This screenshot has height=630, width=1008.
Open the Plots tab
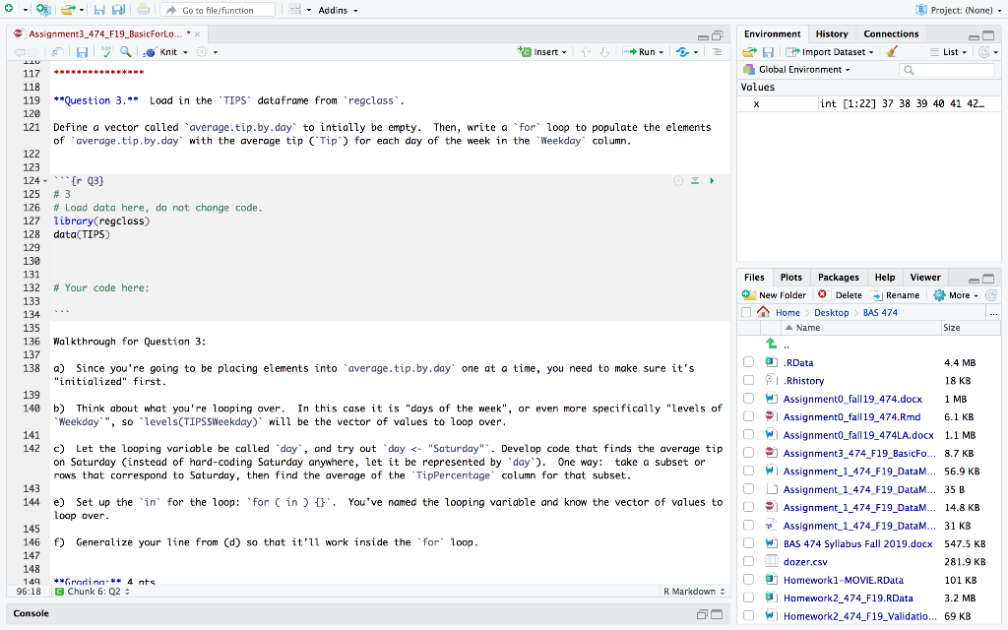point(790,277)
